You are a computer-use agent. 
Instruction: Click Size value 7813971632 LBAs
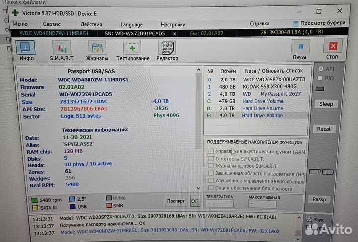(x=83, y=102)
